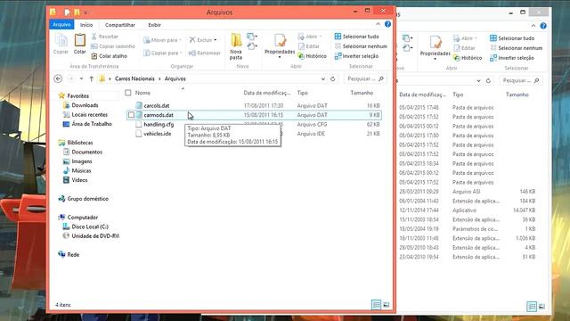Viewport: 570px width, 321px height.
Task: Collapse the ribbon with the chevron arrow
Action: (378, 24)
